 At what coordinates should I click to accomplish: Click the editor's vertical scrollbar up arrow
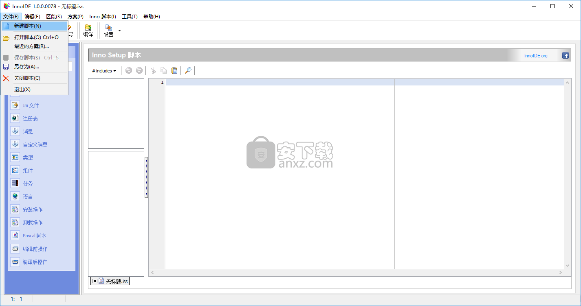pos(567,83)
